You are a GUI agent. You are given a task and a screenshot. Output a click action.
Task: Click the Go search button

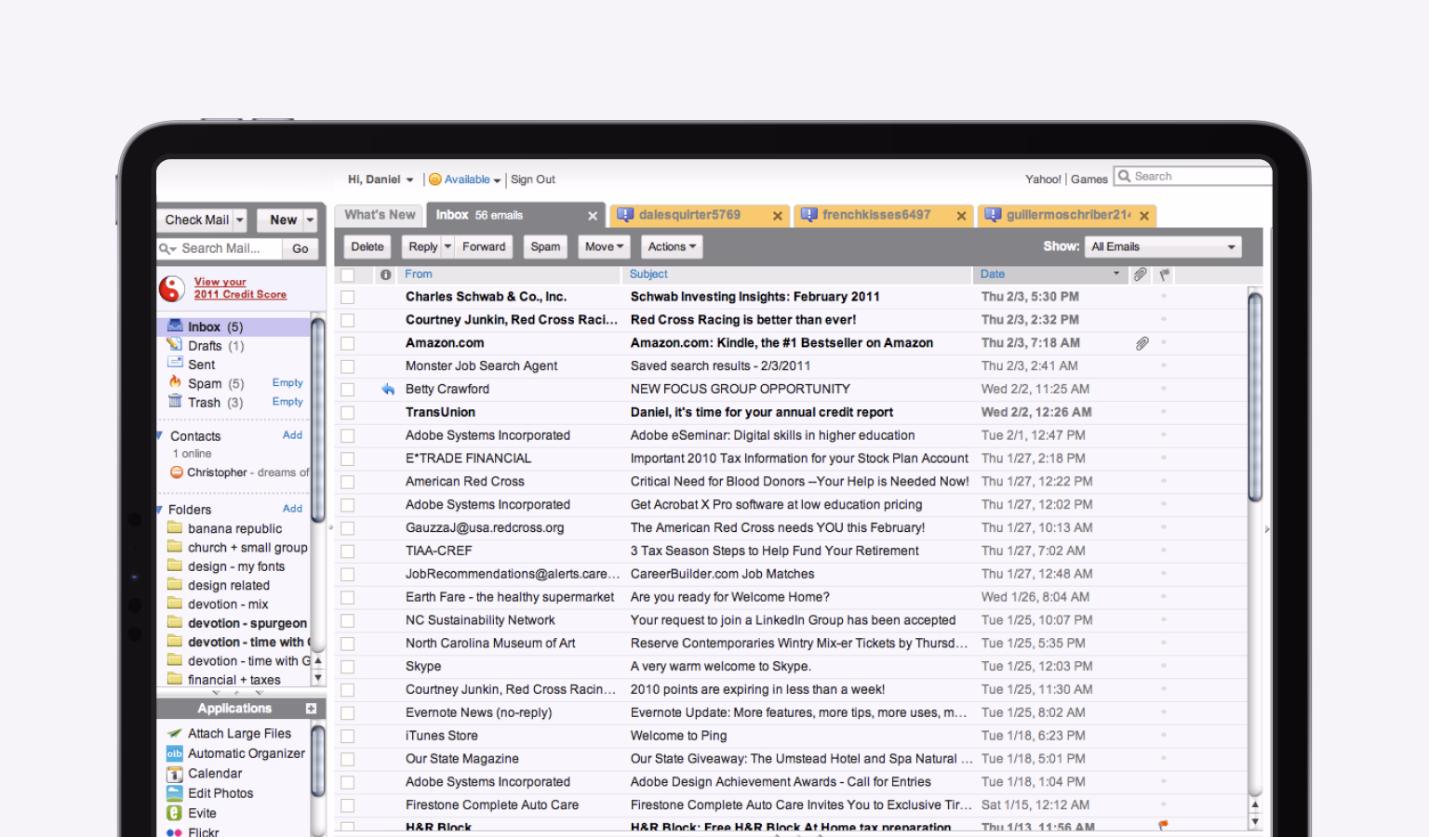tap(300, 248)
